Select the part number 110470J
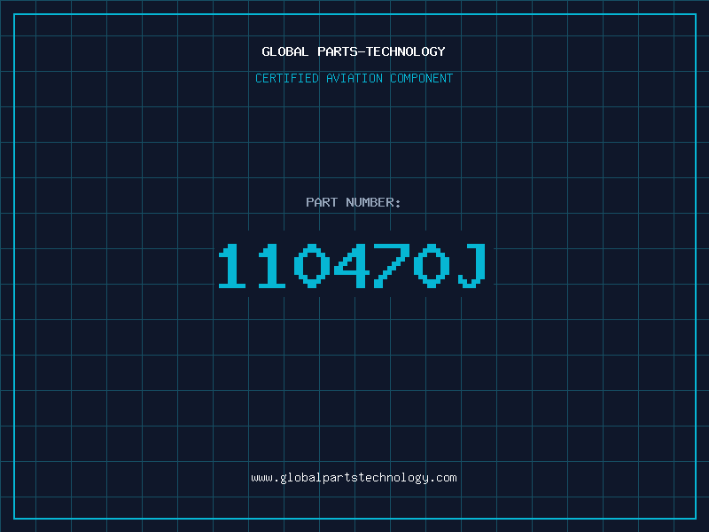This screenshot has width=709, height=532. pyautogui.click(x=352, y=265)
